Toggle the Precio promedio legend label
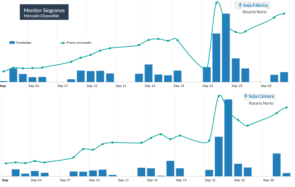 [79, 43]
